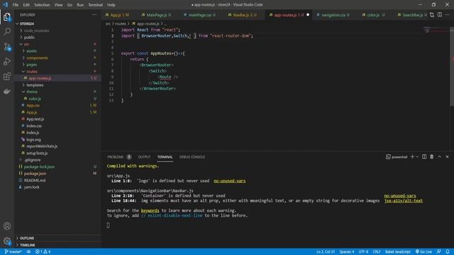Open the Terminal menu
The height and width of the screenshot is (255, 454).
coord(96,5)
